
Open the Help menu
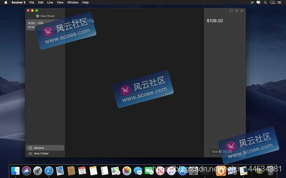click(x=85, y=2)
